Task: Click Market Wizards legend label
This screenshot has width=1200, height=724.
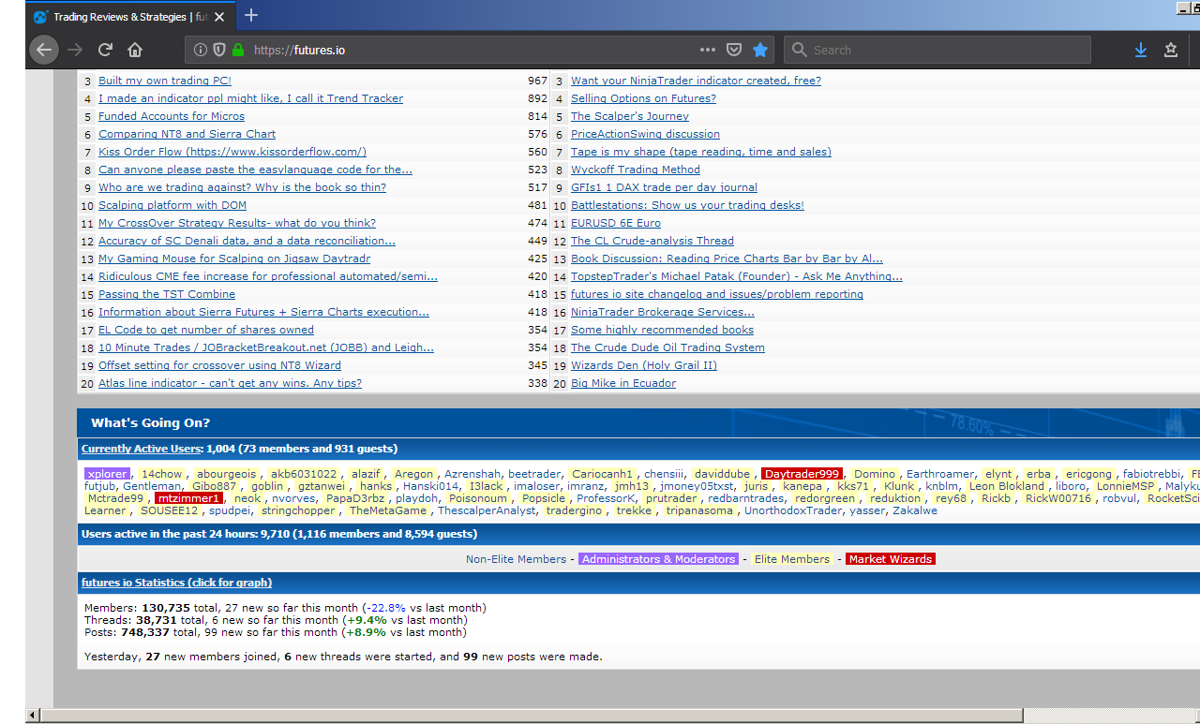Action: coord(891,559)
